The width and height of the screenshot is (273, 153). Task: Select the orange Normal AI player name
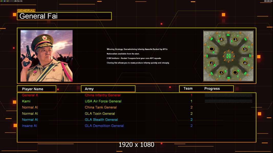pyautogui.click(x=30, y=107)
